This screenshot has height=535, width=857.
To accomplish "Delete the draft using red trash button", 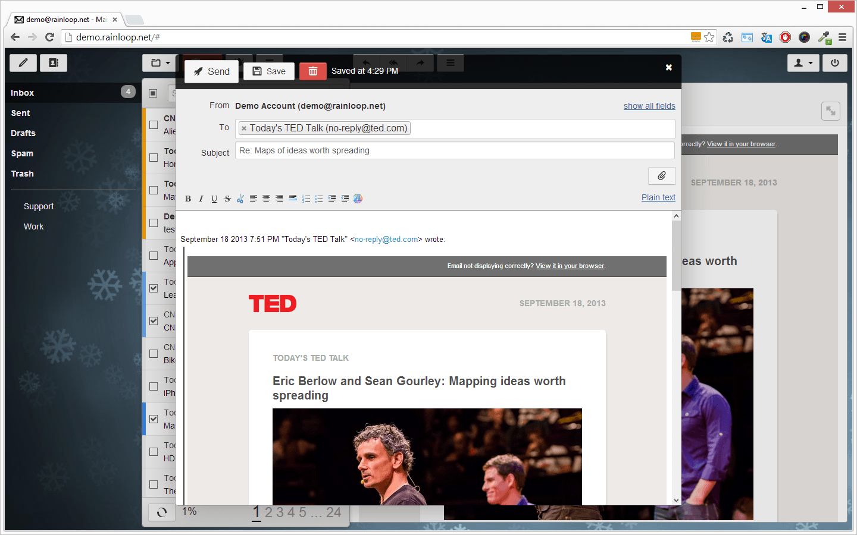I will (x=313, y=71).
